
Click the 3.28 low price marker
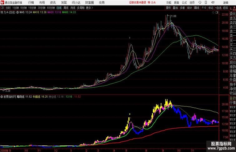pos(8,91)
